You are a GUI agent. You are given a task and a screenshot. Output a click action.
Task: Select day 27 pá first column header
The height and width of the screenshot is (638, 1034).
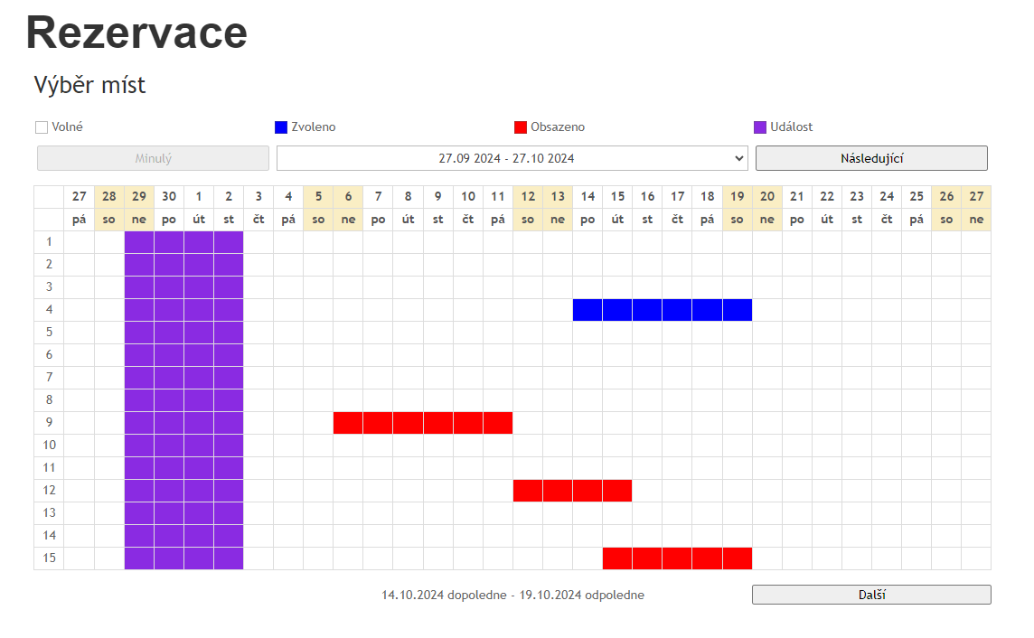tap(80, 197)
